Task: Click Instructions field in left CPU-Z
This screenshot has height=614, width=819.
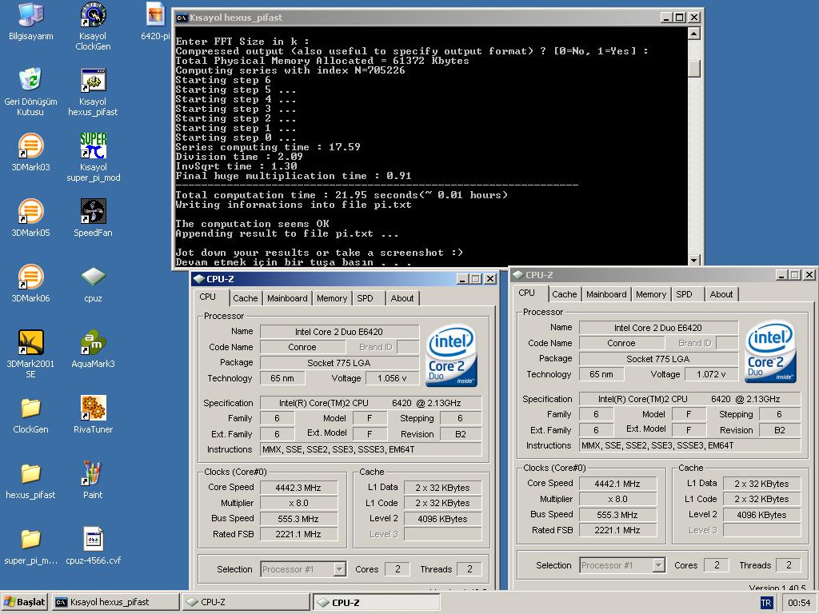Action: pos(371,449)
